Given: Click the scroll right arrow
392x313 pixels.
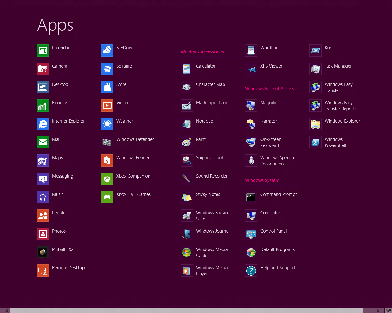Looking at the screenshot, I should (x=378, y=311).
